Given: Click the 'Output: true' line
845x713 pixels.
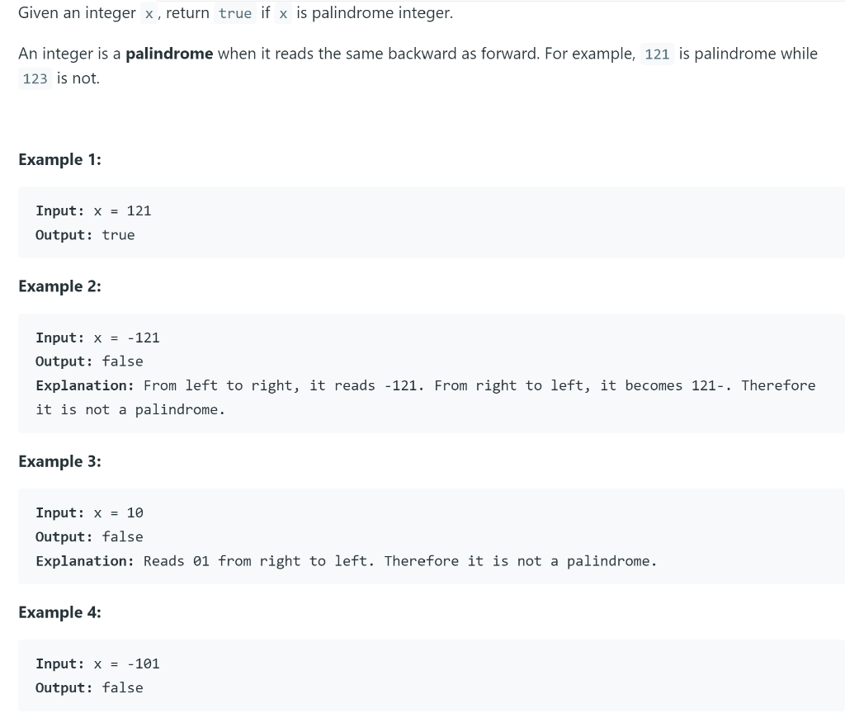Looking at the screenshot, I should pos(85,235).
